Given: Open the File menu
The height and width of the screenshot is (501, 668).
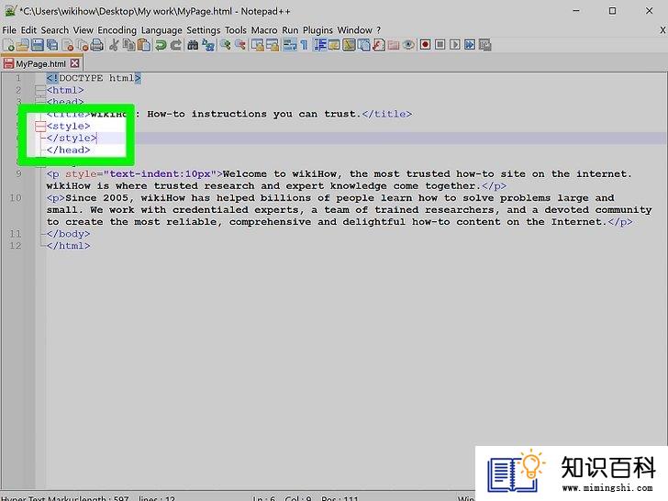Looking at the screenshot, I should coord(9,30).
